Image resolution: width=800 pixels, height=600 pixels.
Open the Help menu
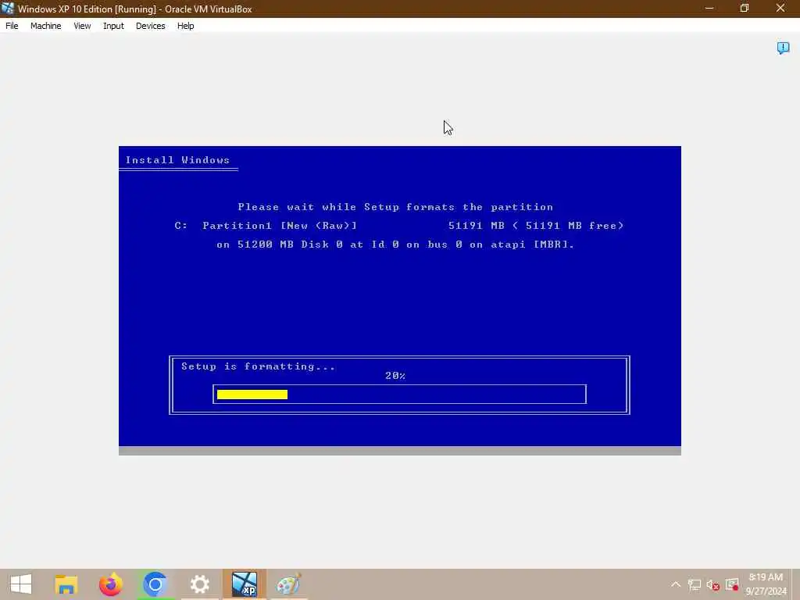186,26
